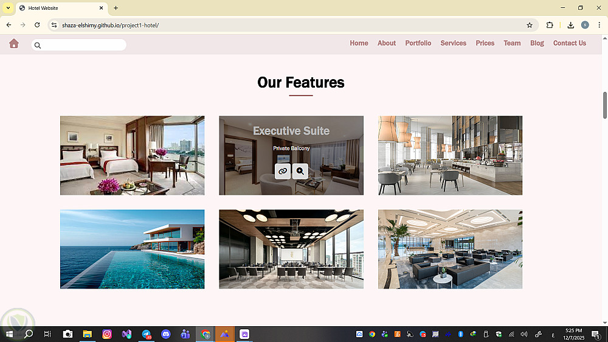Click the scrollbar down arrow
The height and width of the screenshot is (342, 608).
click(x=604, y=323)
